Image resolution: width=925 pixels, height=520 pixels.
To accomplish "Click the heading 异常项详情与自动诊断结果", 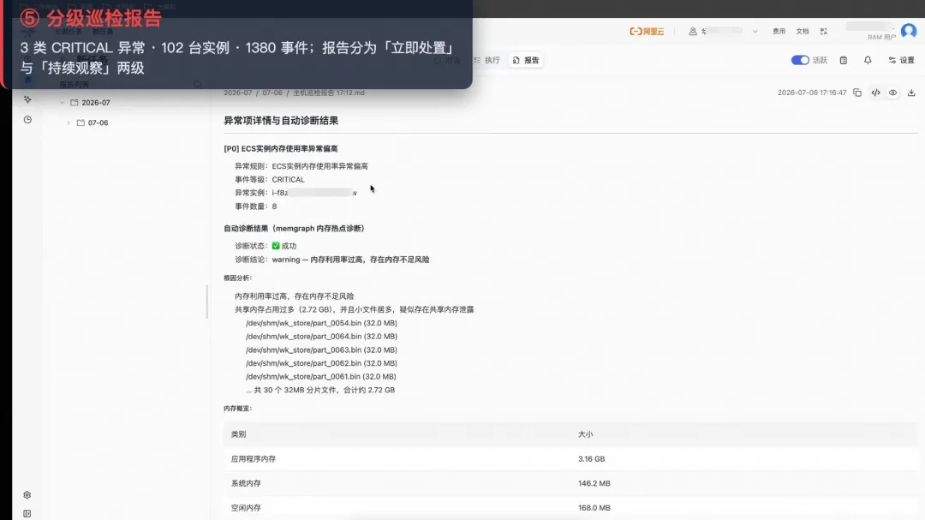I will [281, 121].
